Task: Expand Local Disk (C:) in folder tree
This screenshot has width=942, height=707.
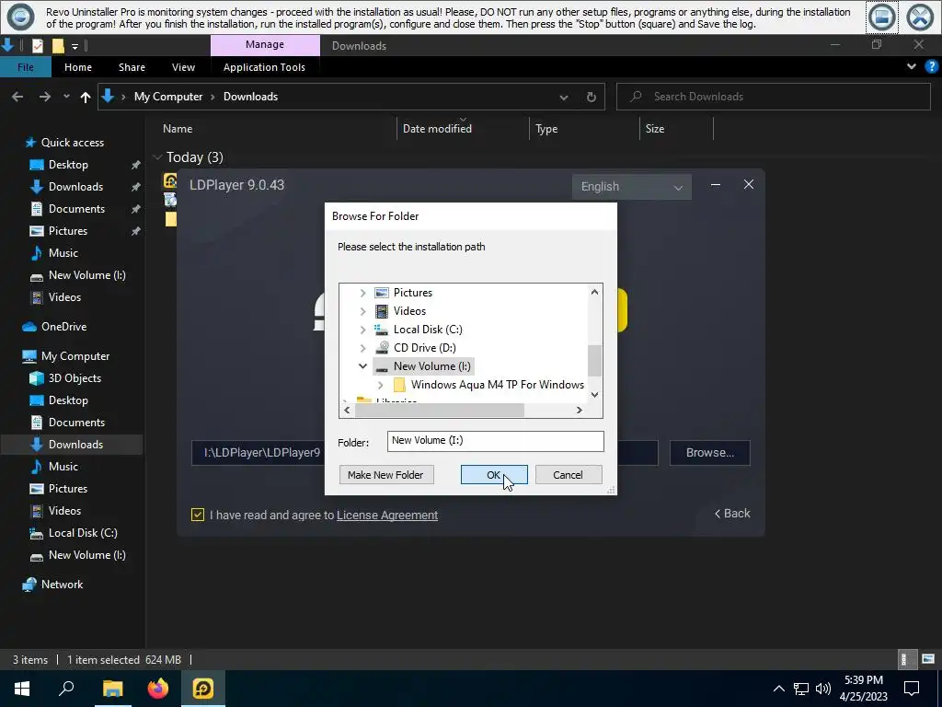Action: click(362, 330)
